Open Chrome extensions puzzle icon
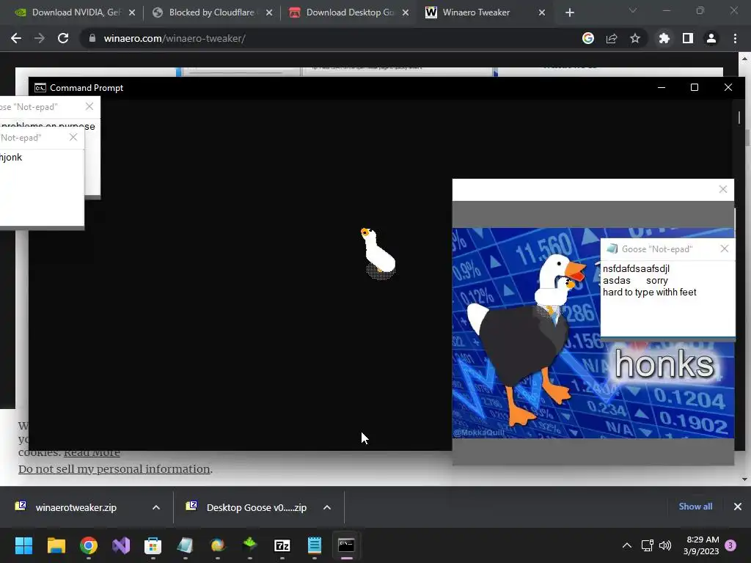 click(x=664, y=38)
